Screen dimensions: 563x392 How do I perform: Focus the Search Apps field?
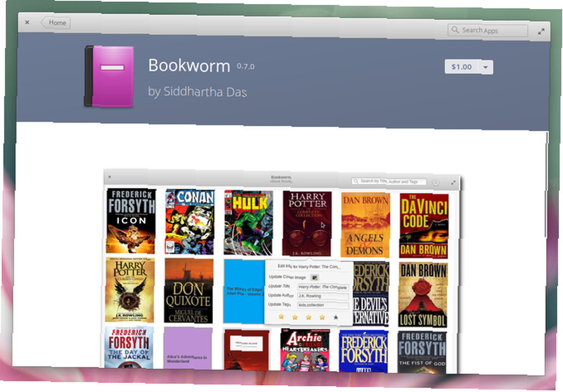pos(488,30)
